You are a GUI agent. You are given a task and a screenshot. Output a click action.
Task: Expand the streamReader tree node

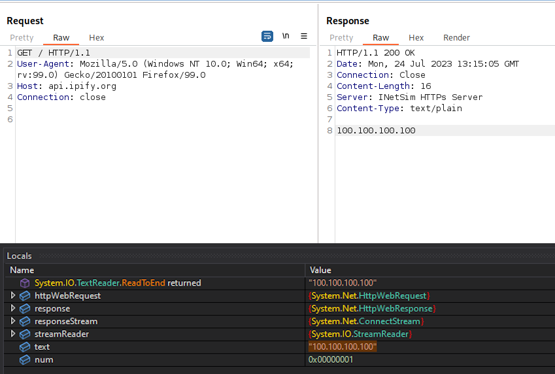click(13, 334)
